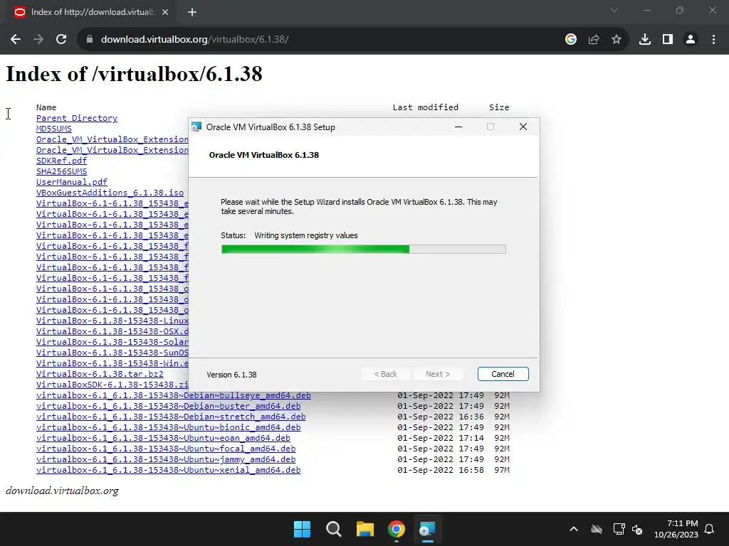Click the '01-Sep-2022 16:36' date for Debian stretch
The height and width of the screenshot is (546, 729).
point(440,417)
